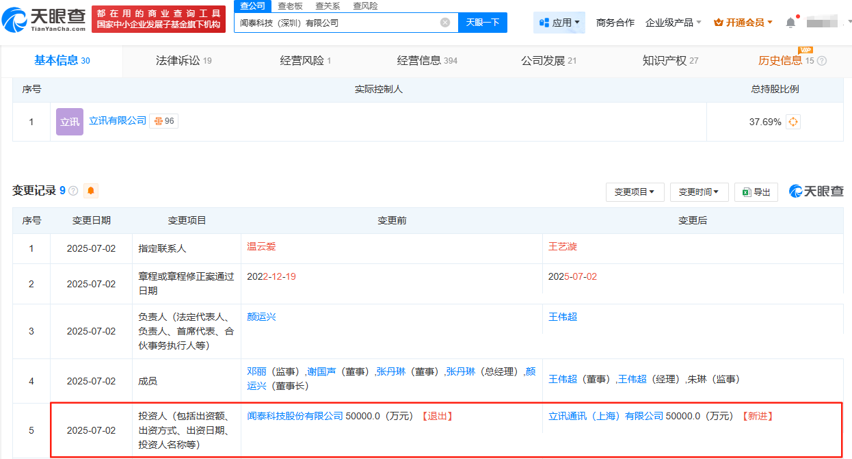Open 颜运兴 in the 负责人 row
Screen dimensions: 852x459
(x=261, y=317)
